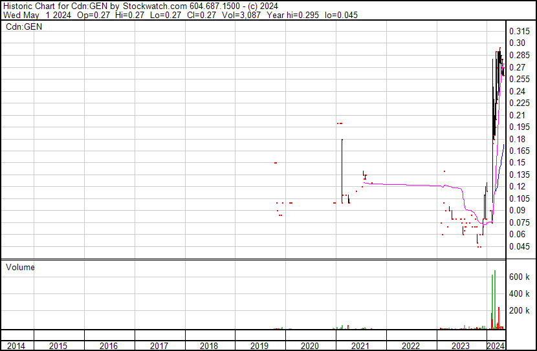Click the 0.105 price axis label

(519, 198)
